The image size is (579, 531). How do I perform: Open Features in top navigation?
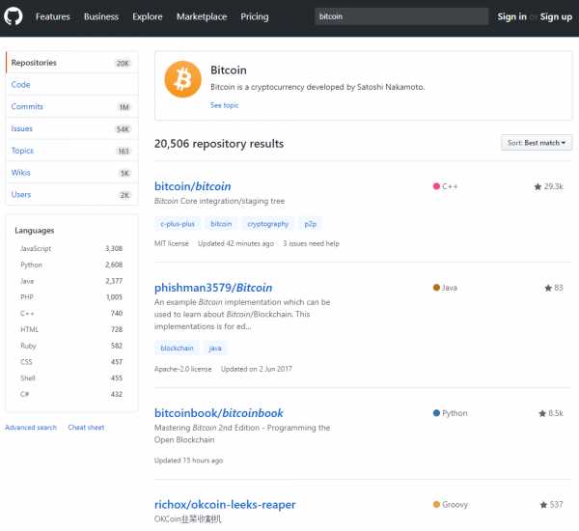(x=52, y=16)
